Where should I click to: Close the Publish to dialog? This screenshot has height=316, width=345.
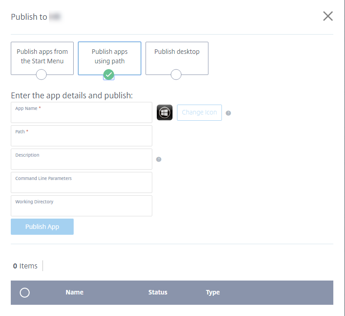point(328,16)
